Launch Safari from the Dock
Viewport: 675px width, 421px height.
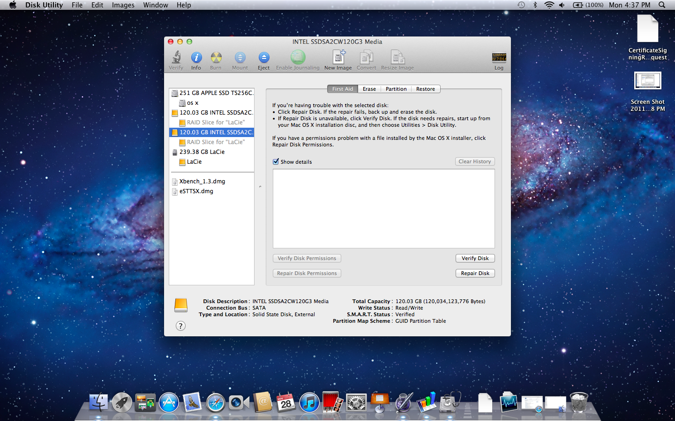pos(216,402)
